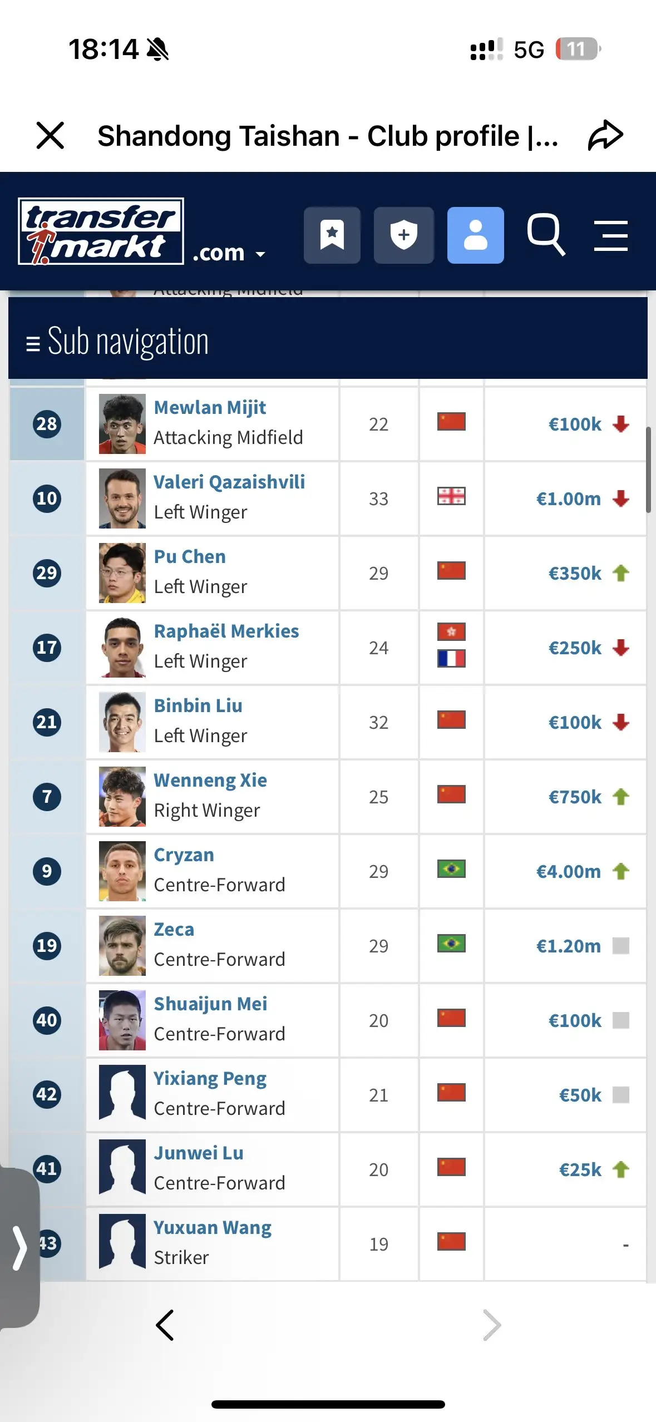
Task: Click the Transfermarkt logo
Action: (101, 231)
